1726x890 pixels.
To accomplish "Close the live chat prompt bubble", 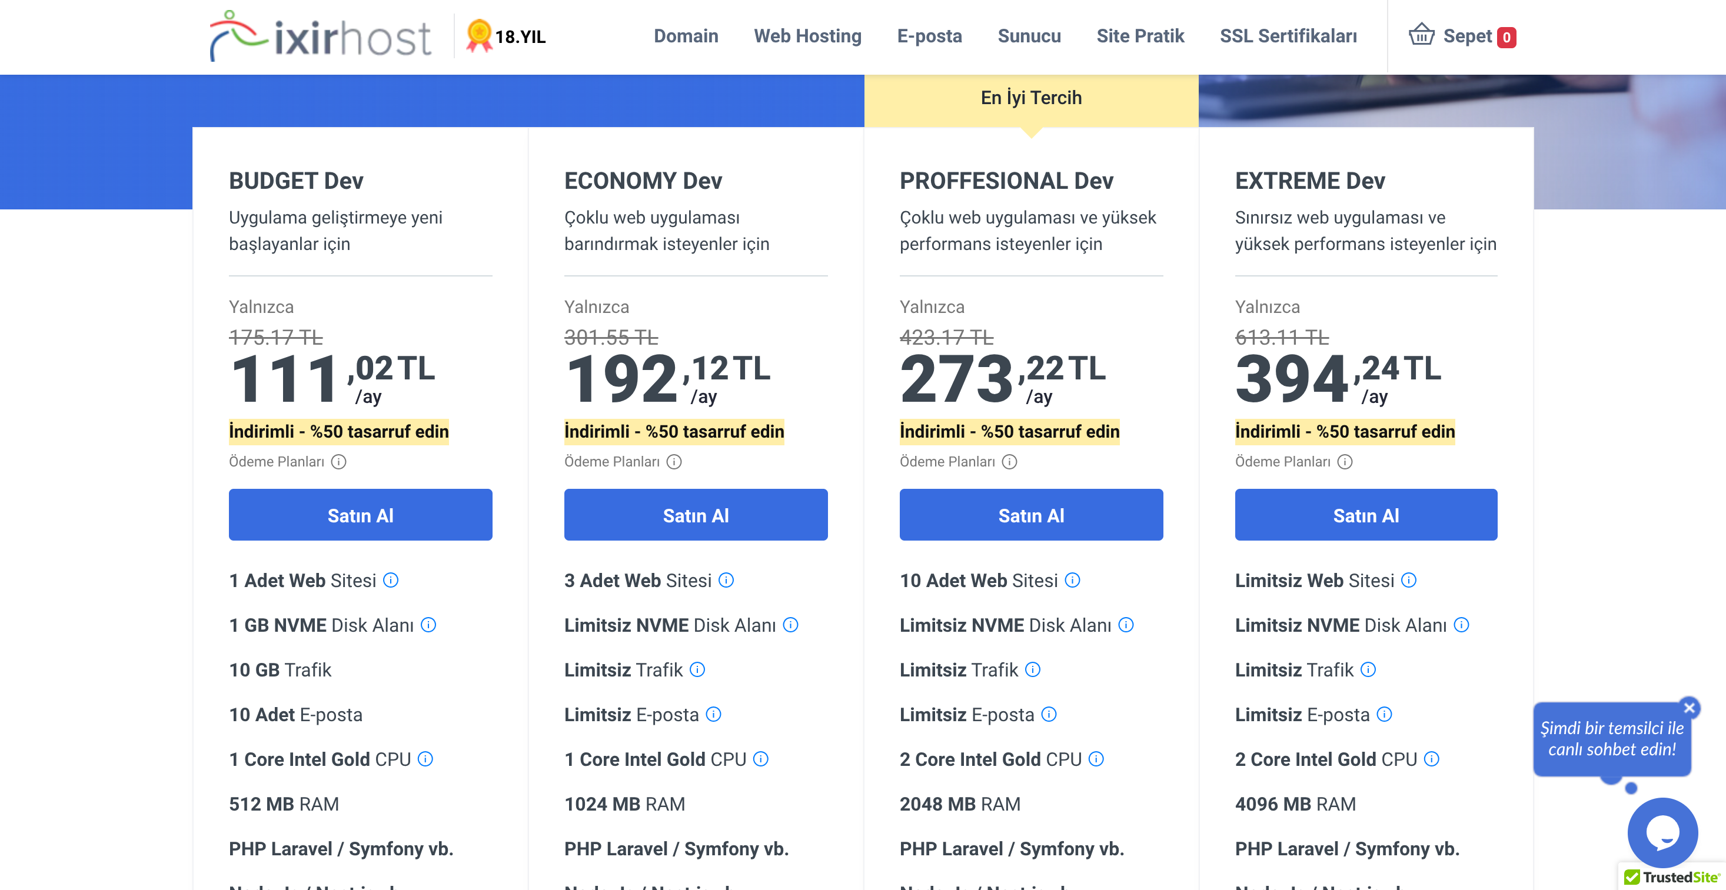I will 1689,708.
